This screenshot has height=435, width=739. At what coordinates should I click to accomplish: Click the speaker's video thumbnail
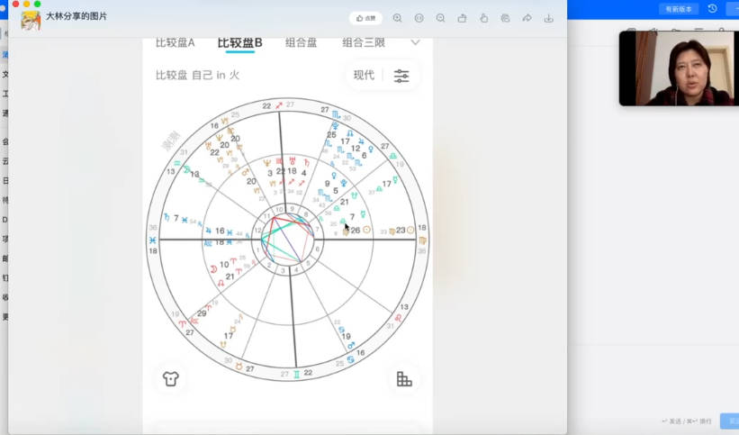tap(678, 68)
